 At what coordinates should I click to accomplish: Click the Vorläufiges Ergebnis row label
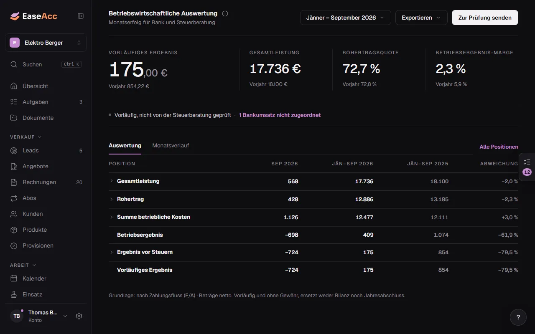pos(145,270)
